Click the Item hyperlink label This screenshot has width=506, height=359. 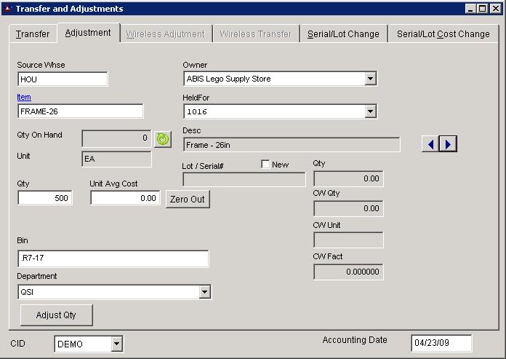(24, 97)
